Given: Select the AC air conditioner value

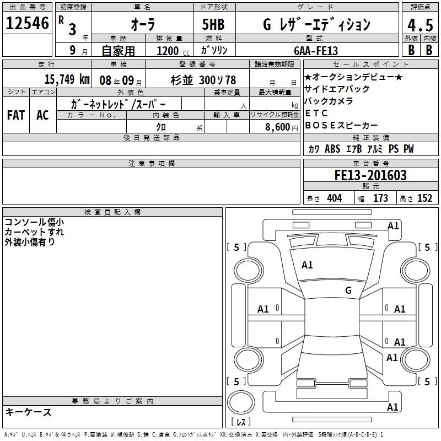Looking at the screenshot, I should (x=42, y=115).
